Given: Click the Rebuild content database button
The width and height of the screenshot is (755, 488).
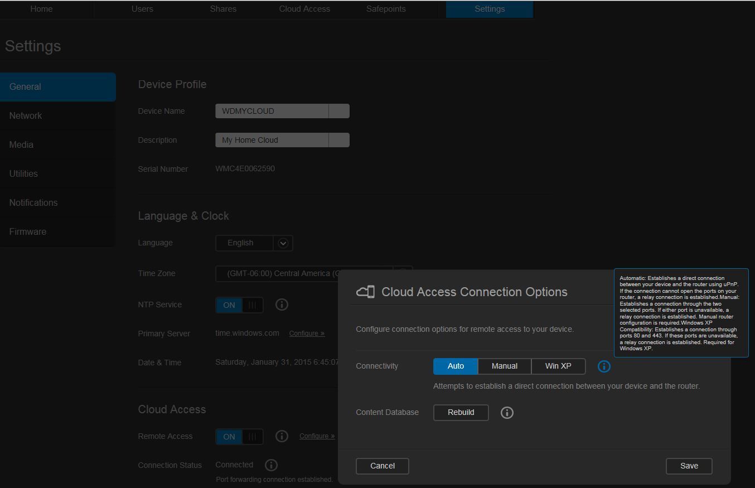Looking at the screenshot, I should [461, 413].
